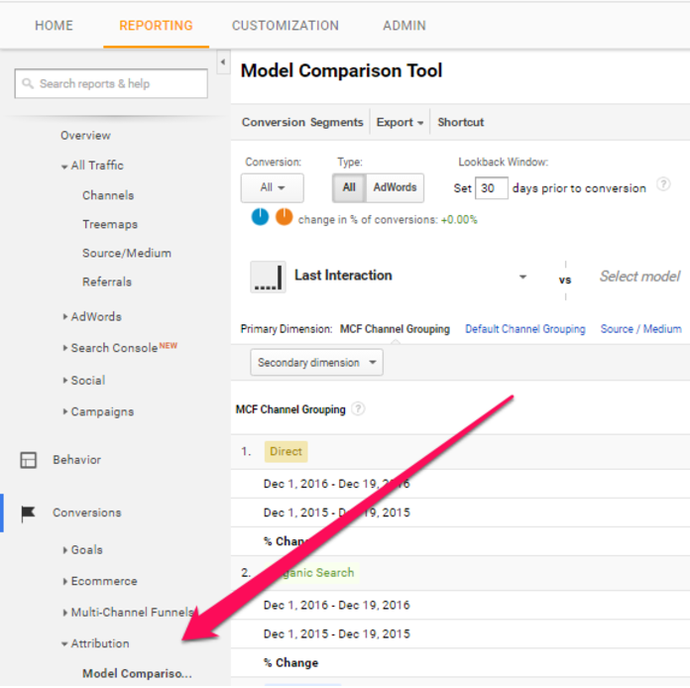This screenshot has width=690, height=688.
Task: Select the All type toggle
Action: (349, 188)
